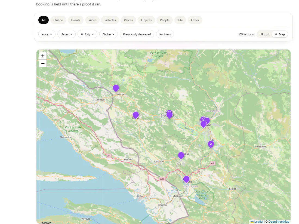The image size is (299, 224).
Task: Select the Other category
Action: coord(195,20)
